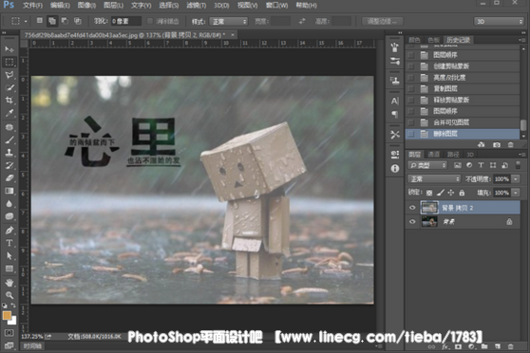Viewport: 530px width, 353px height.
Task: Switch to the 通道 channels tab
Action: pos(434,155)
